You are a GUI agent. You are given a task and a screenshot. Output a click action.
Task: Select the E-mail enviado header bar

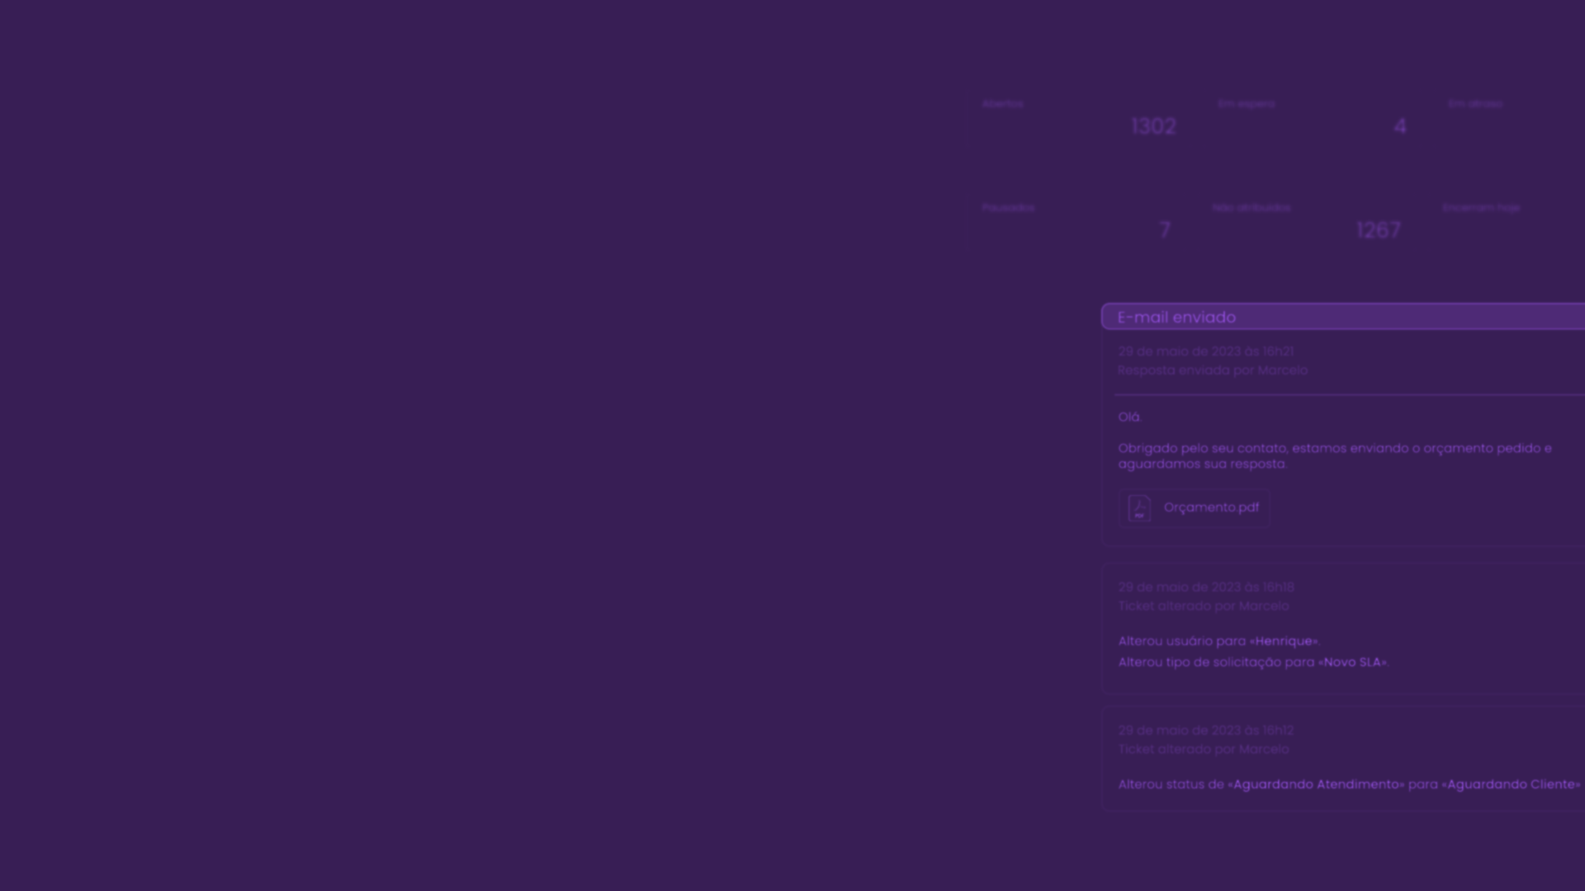(x=1342, y=317)
